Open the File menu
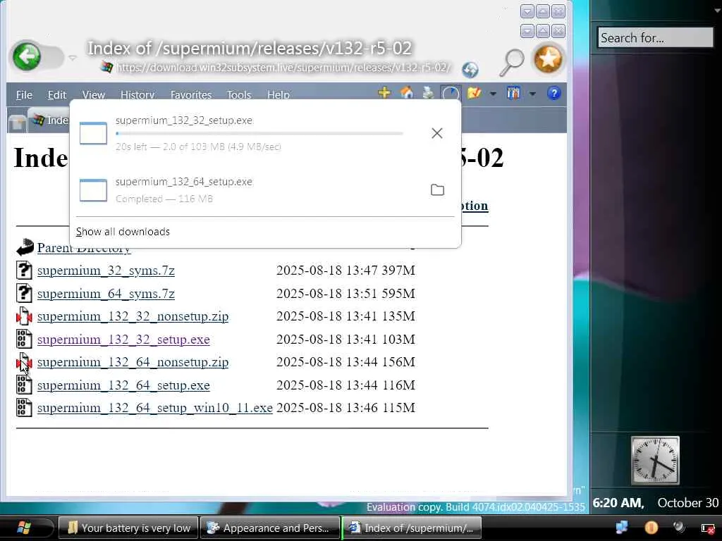This screenshot has height=541, width=722. [x=24, y=95]
